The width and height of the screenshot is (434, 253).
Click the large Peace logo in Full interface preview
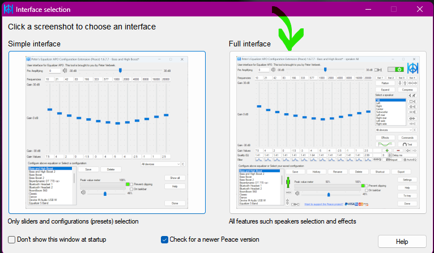412,68
